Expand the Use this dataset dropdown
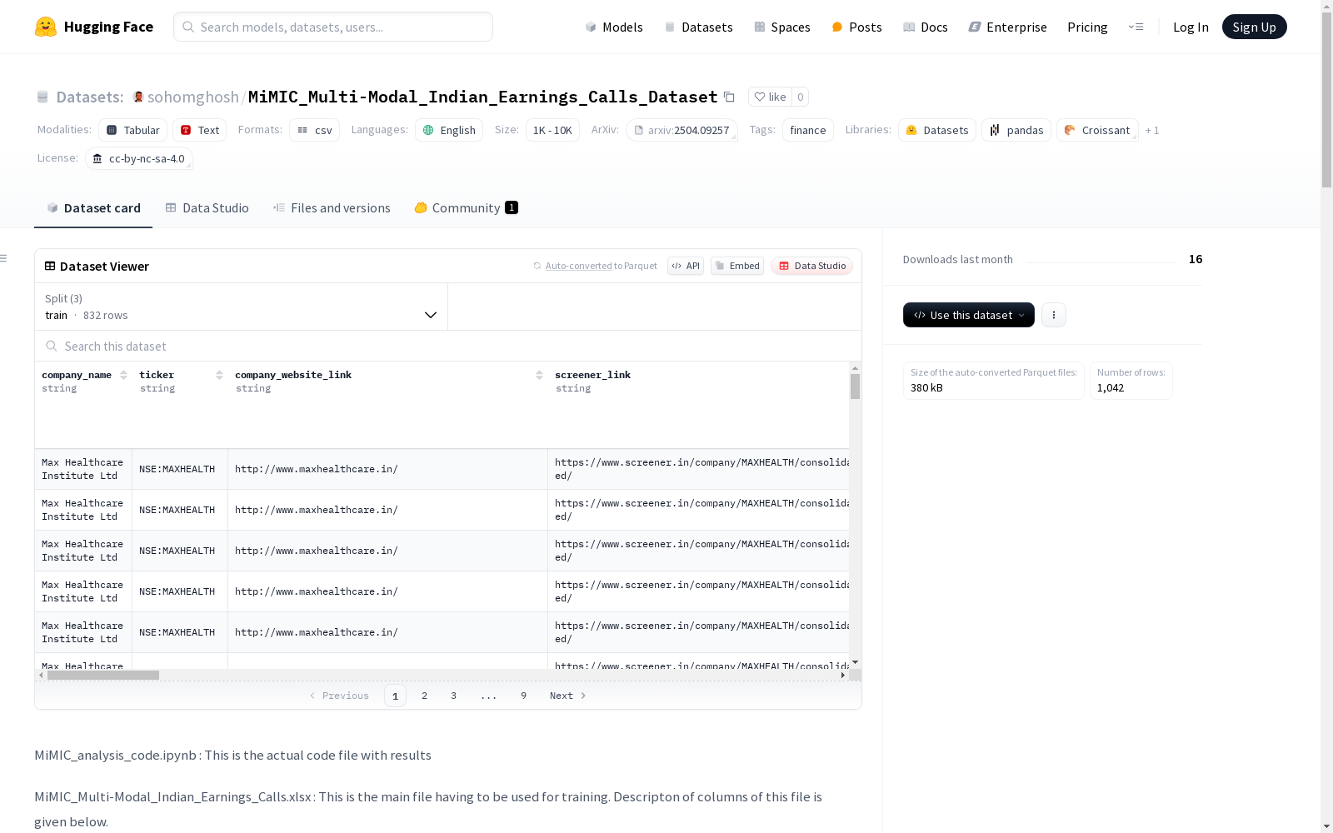1333x833 pixels. [969, 315]
